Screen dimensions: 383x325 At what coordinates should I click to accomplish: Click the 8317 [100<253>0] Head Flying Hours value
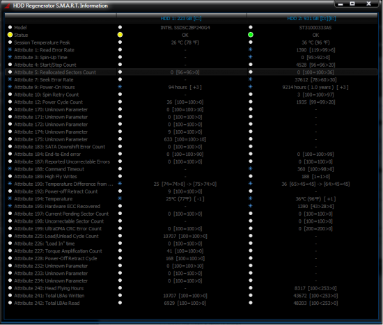coord(315,288)
